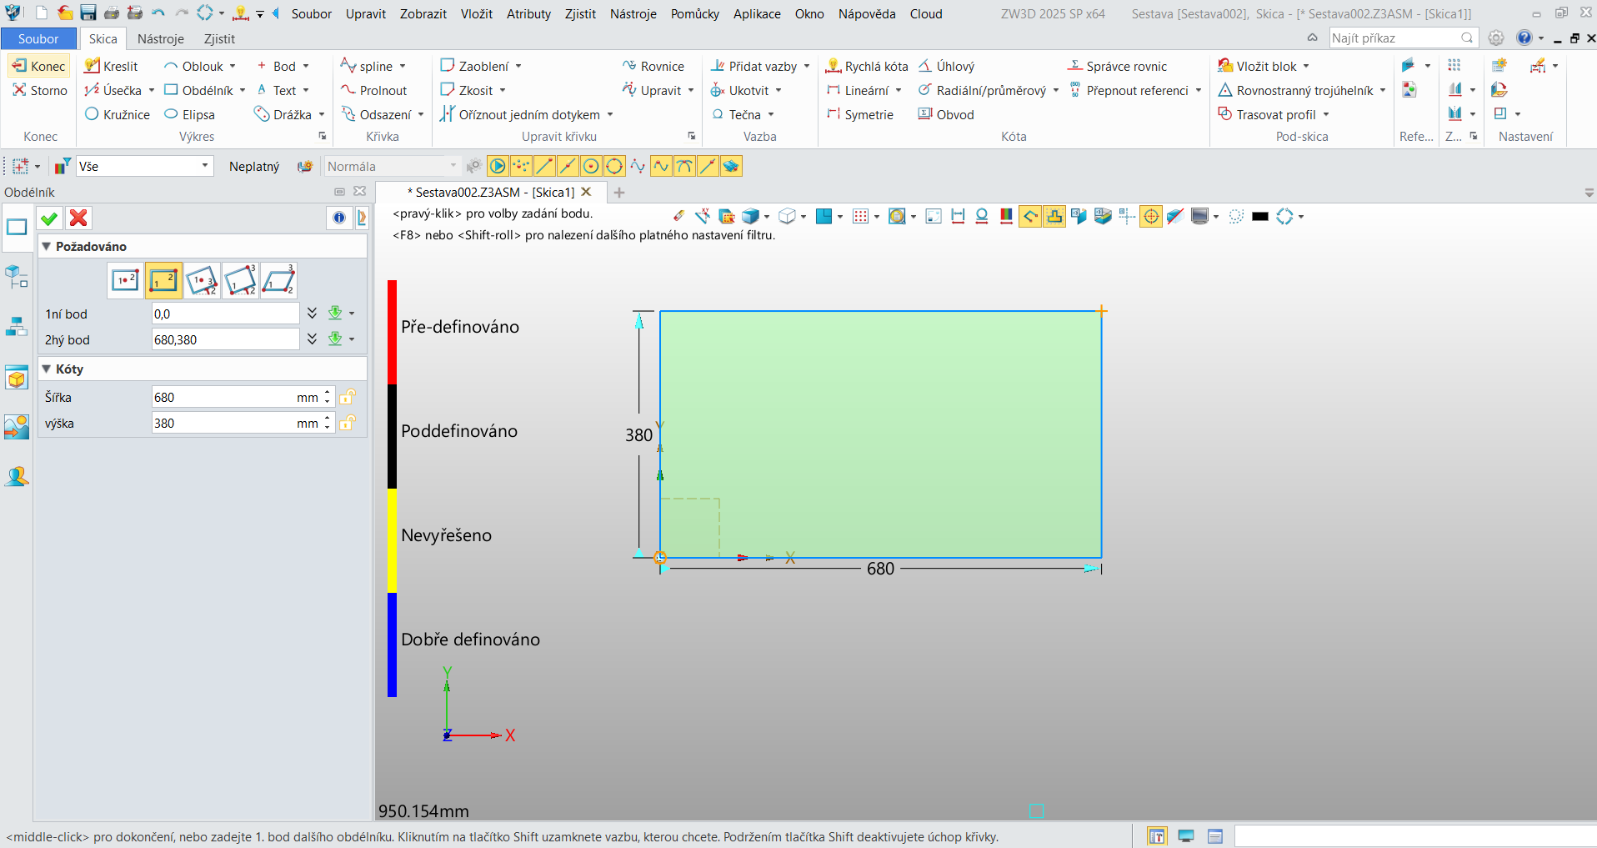Image resolution: width=1597 pixels, height=848 pixels.
Task: Collapse the Kóty section
Action: (47, 369)
